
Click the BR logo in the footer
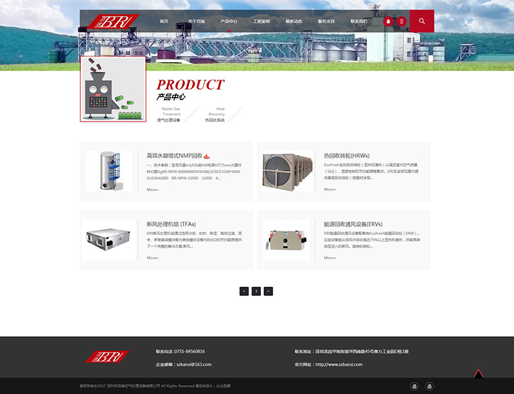(107, 357)
